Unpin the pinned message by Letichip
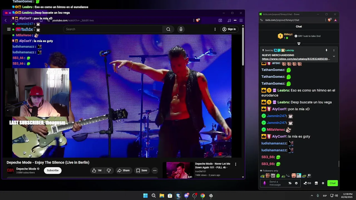The height and width of the screenshot is (200, 356). (327, 50)
